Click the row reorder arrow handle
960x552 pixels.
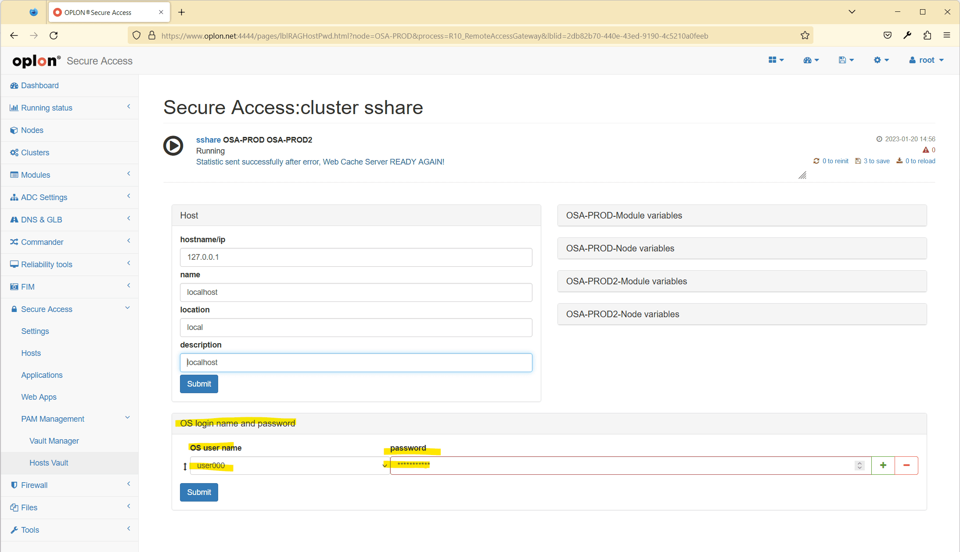point(185,466)
